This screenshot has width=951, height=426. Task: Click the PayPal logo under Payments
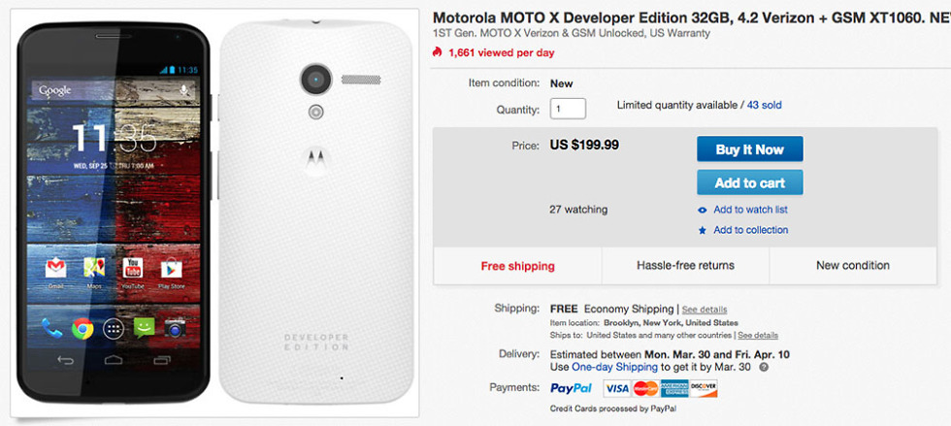point(572,388)
